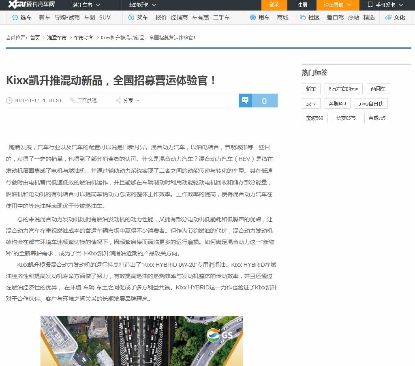Click the 奔腾b50 tag
The width and height of the screenshot is (415, 366).
(338, 103)
